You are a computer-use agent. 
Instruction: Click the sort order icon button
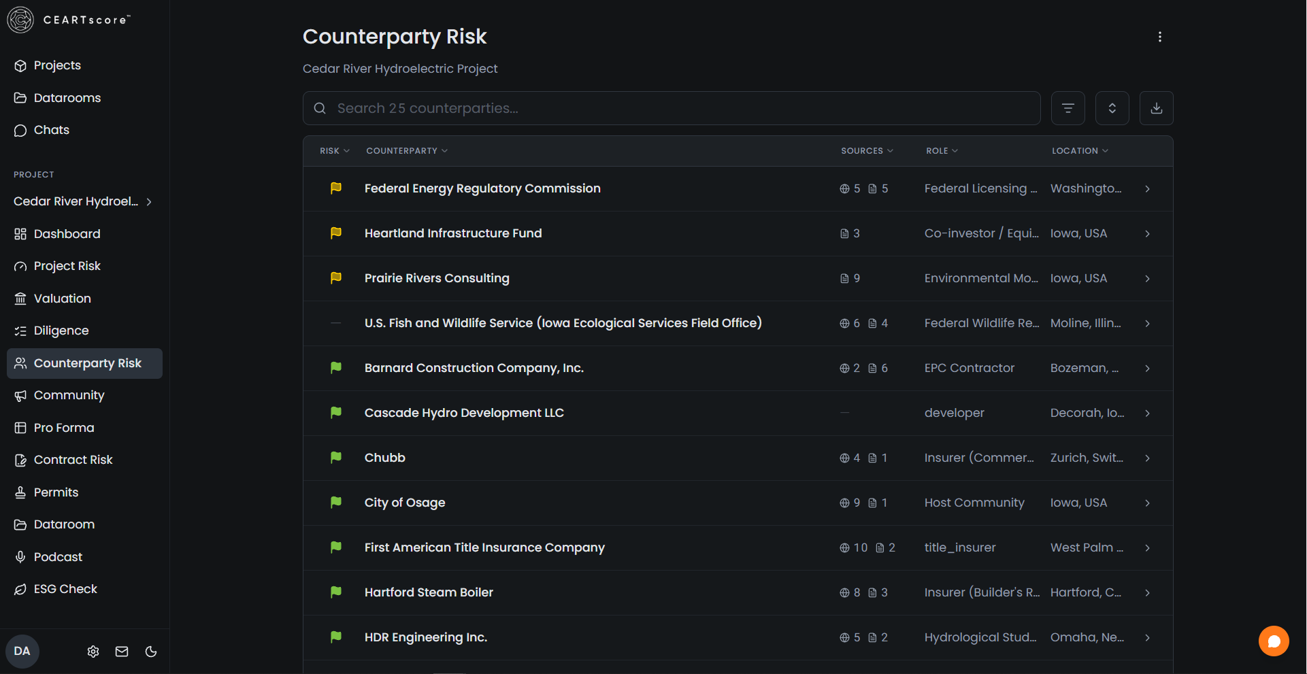point(1112,108)
